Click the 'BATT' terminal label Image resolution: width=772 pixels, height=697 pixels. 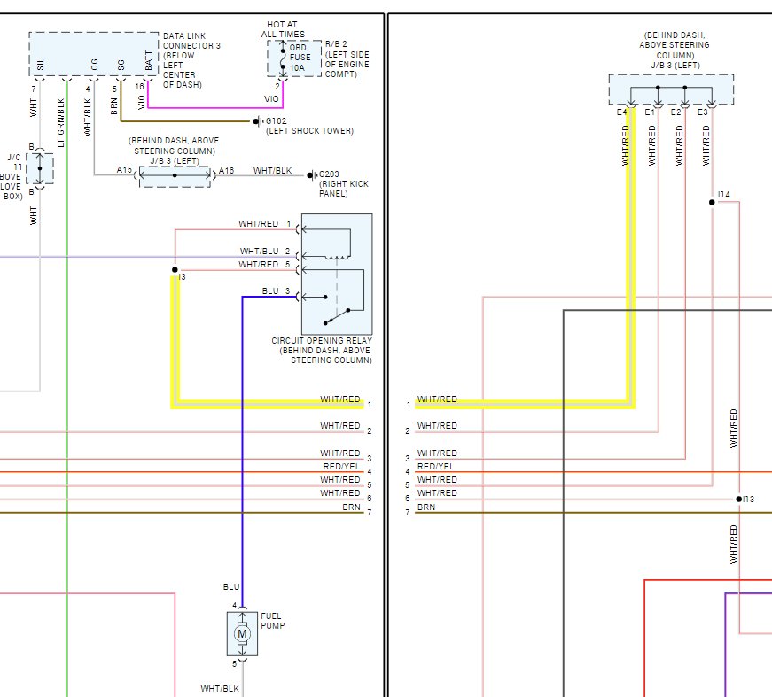(149, 60)
